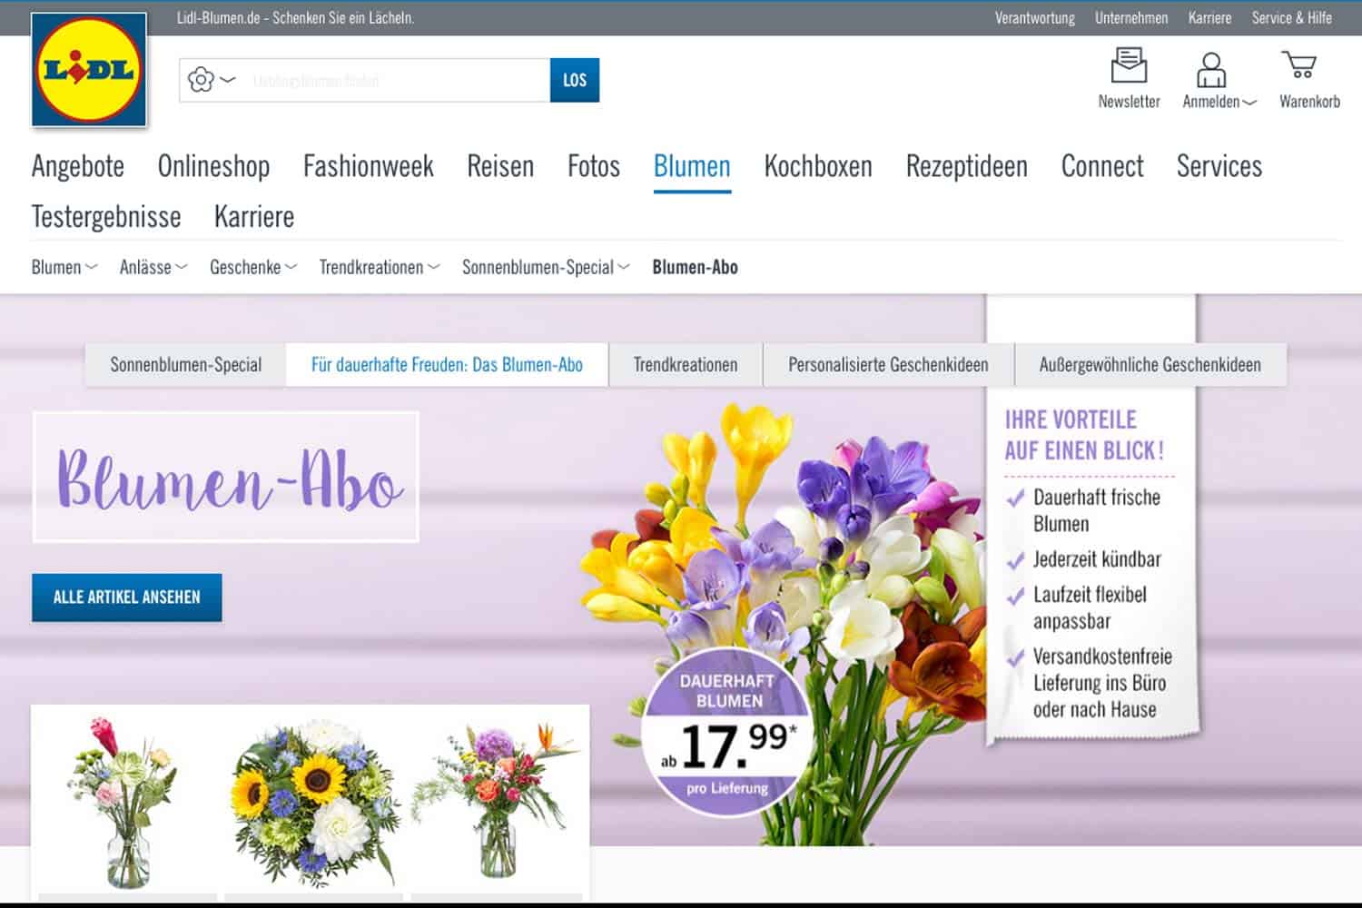Open Fashionweek navigation item
Image resolution: width=1362 pixels, height=908 pixels.
pos(368,166)
